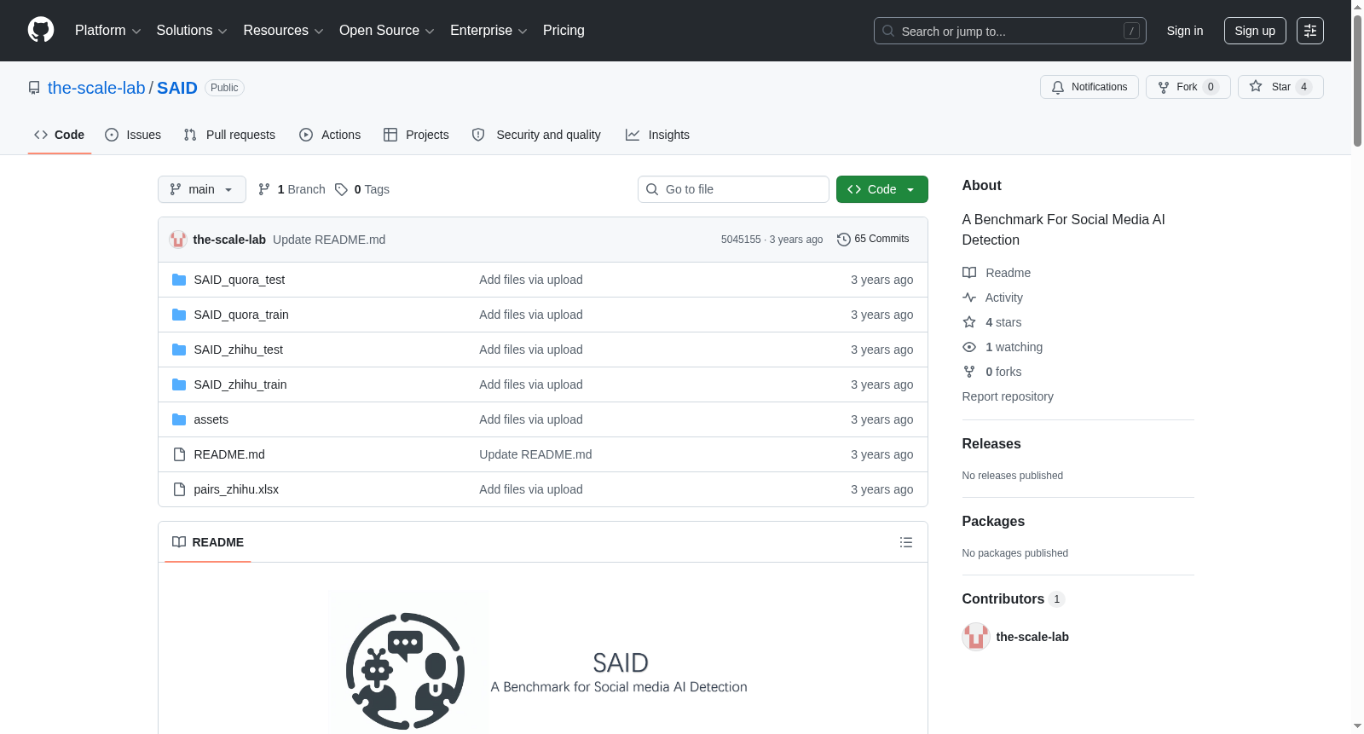1364x734 pixels.
Task: Click the pairs_zhihu.xlsx file icon
Action: click(x=179, y=489)
